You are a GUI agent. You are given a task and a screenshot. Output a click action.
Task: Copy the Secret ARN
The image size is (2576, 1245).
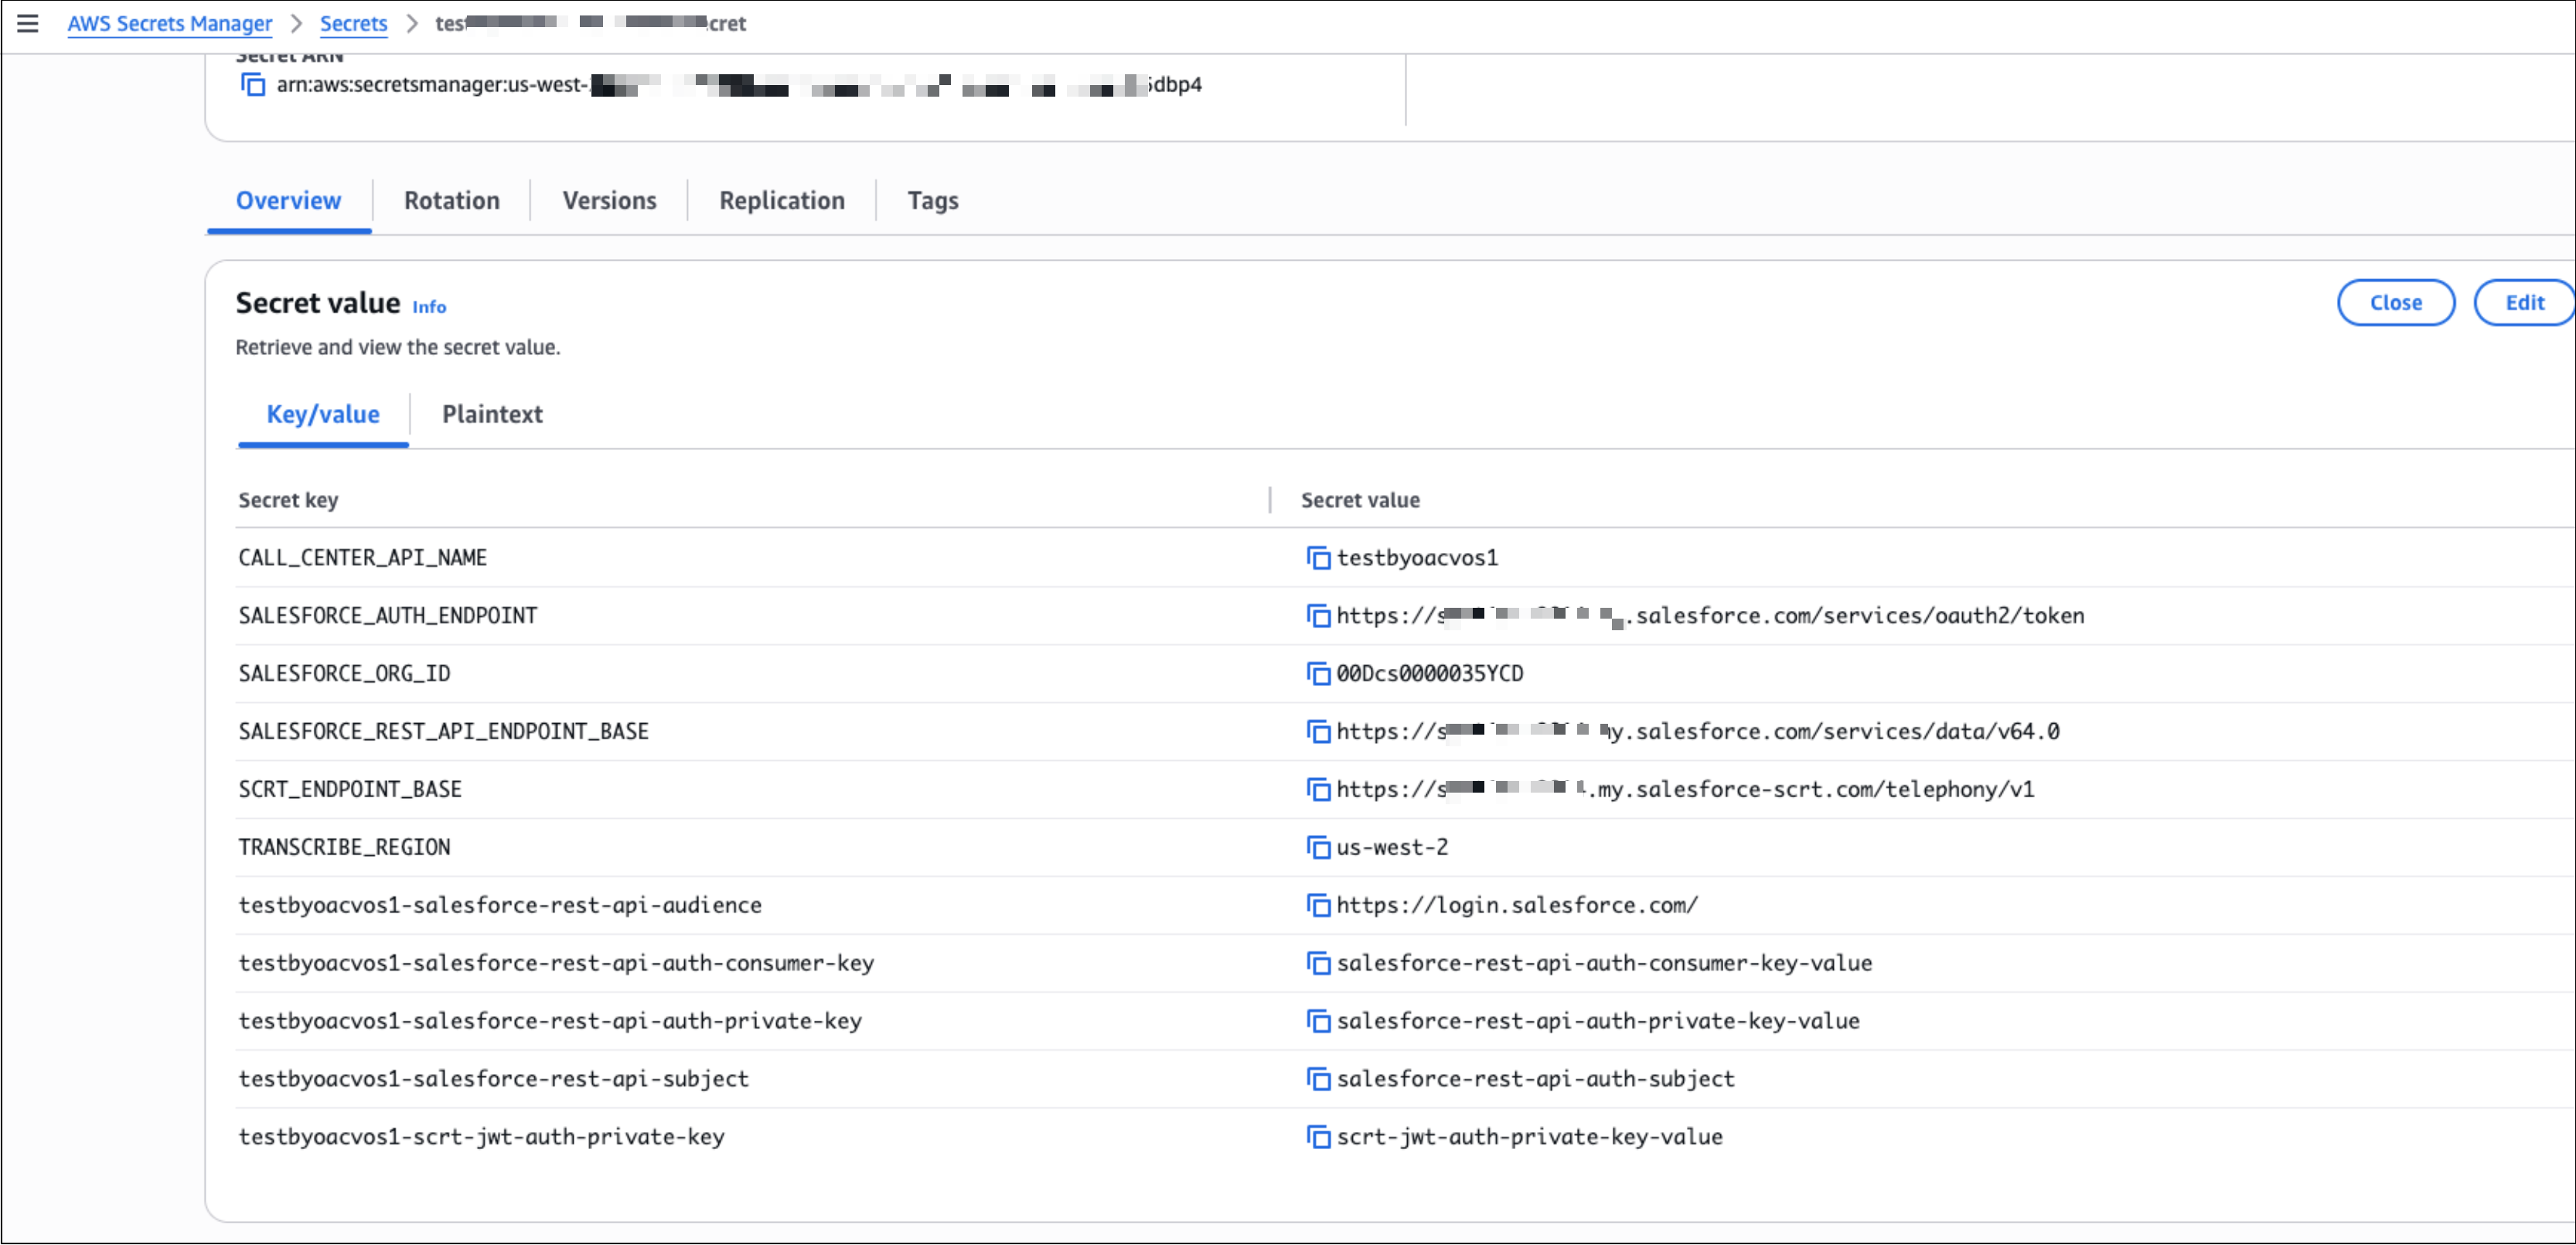coord(253,85)
